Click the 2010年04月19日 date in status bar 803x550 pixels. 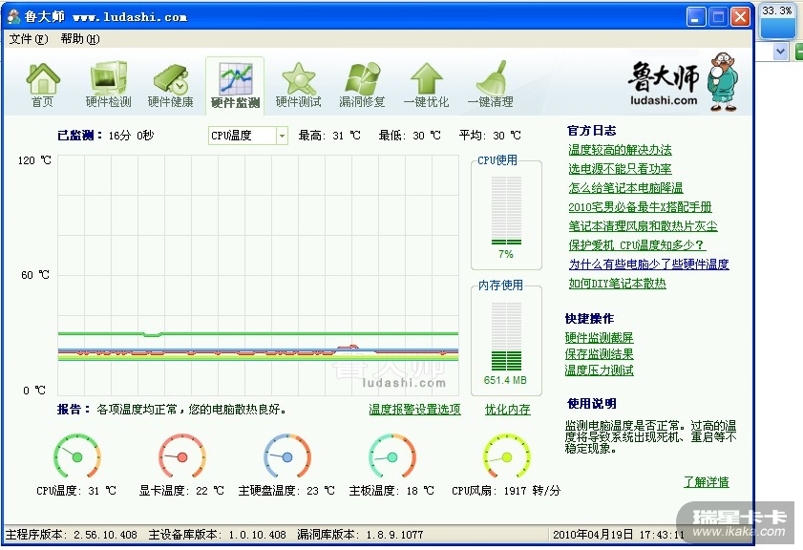pyautogui.click(x=593, y=535)
